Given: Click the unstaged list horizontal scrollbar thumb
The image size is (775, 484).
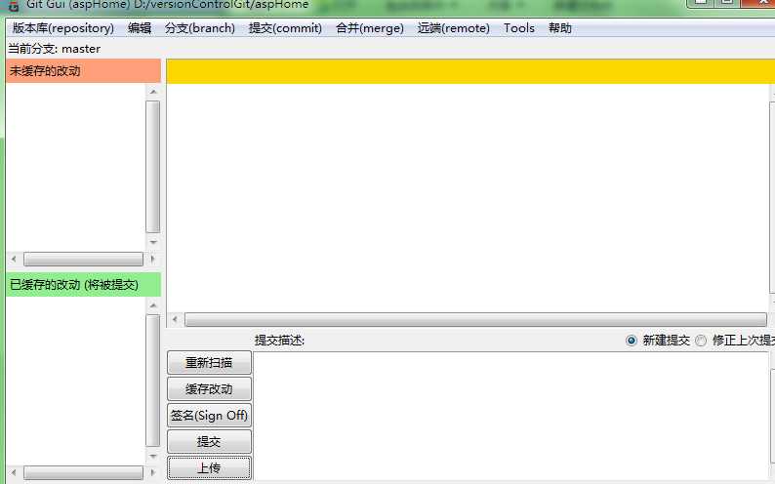Looking at the screenshot, I should [83, 259].
